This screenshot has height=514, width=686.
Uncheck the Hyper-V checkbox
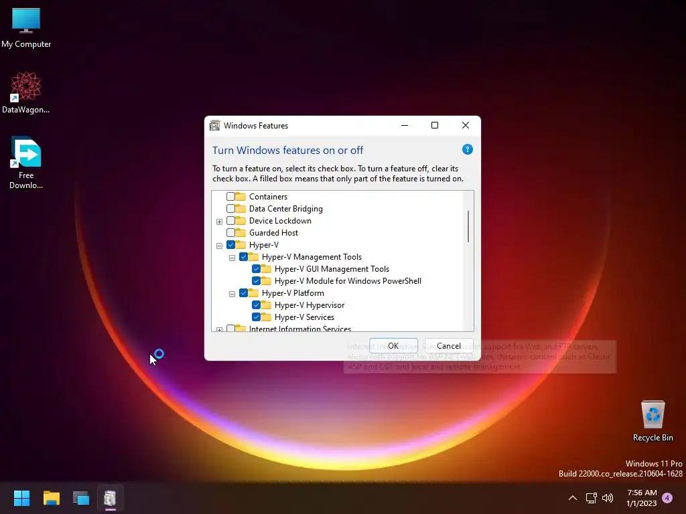click(230, 245)
